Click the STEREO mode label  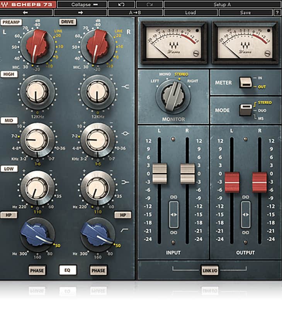[x=265, y=102]
